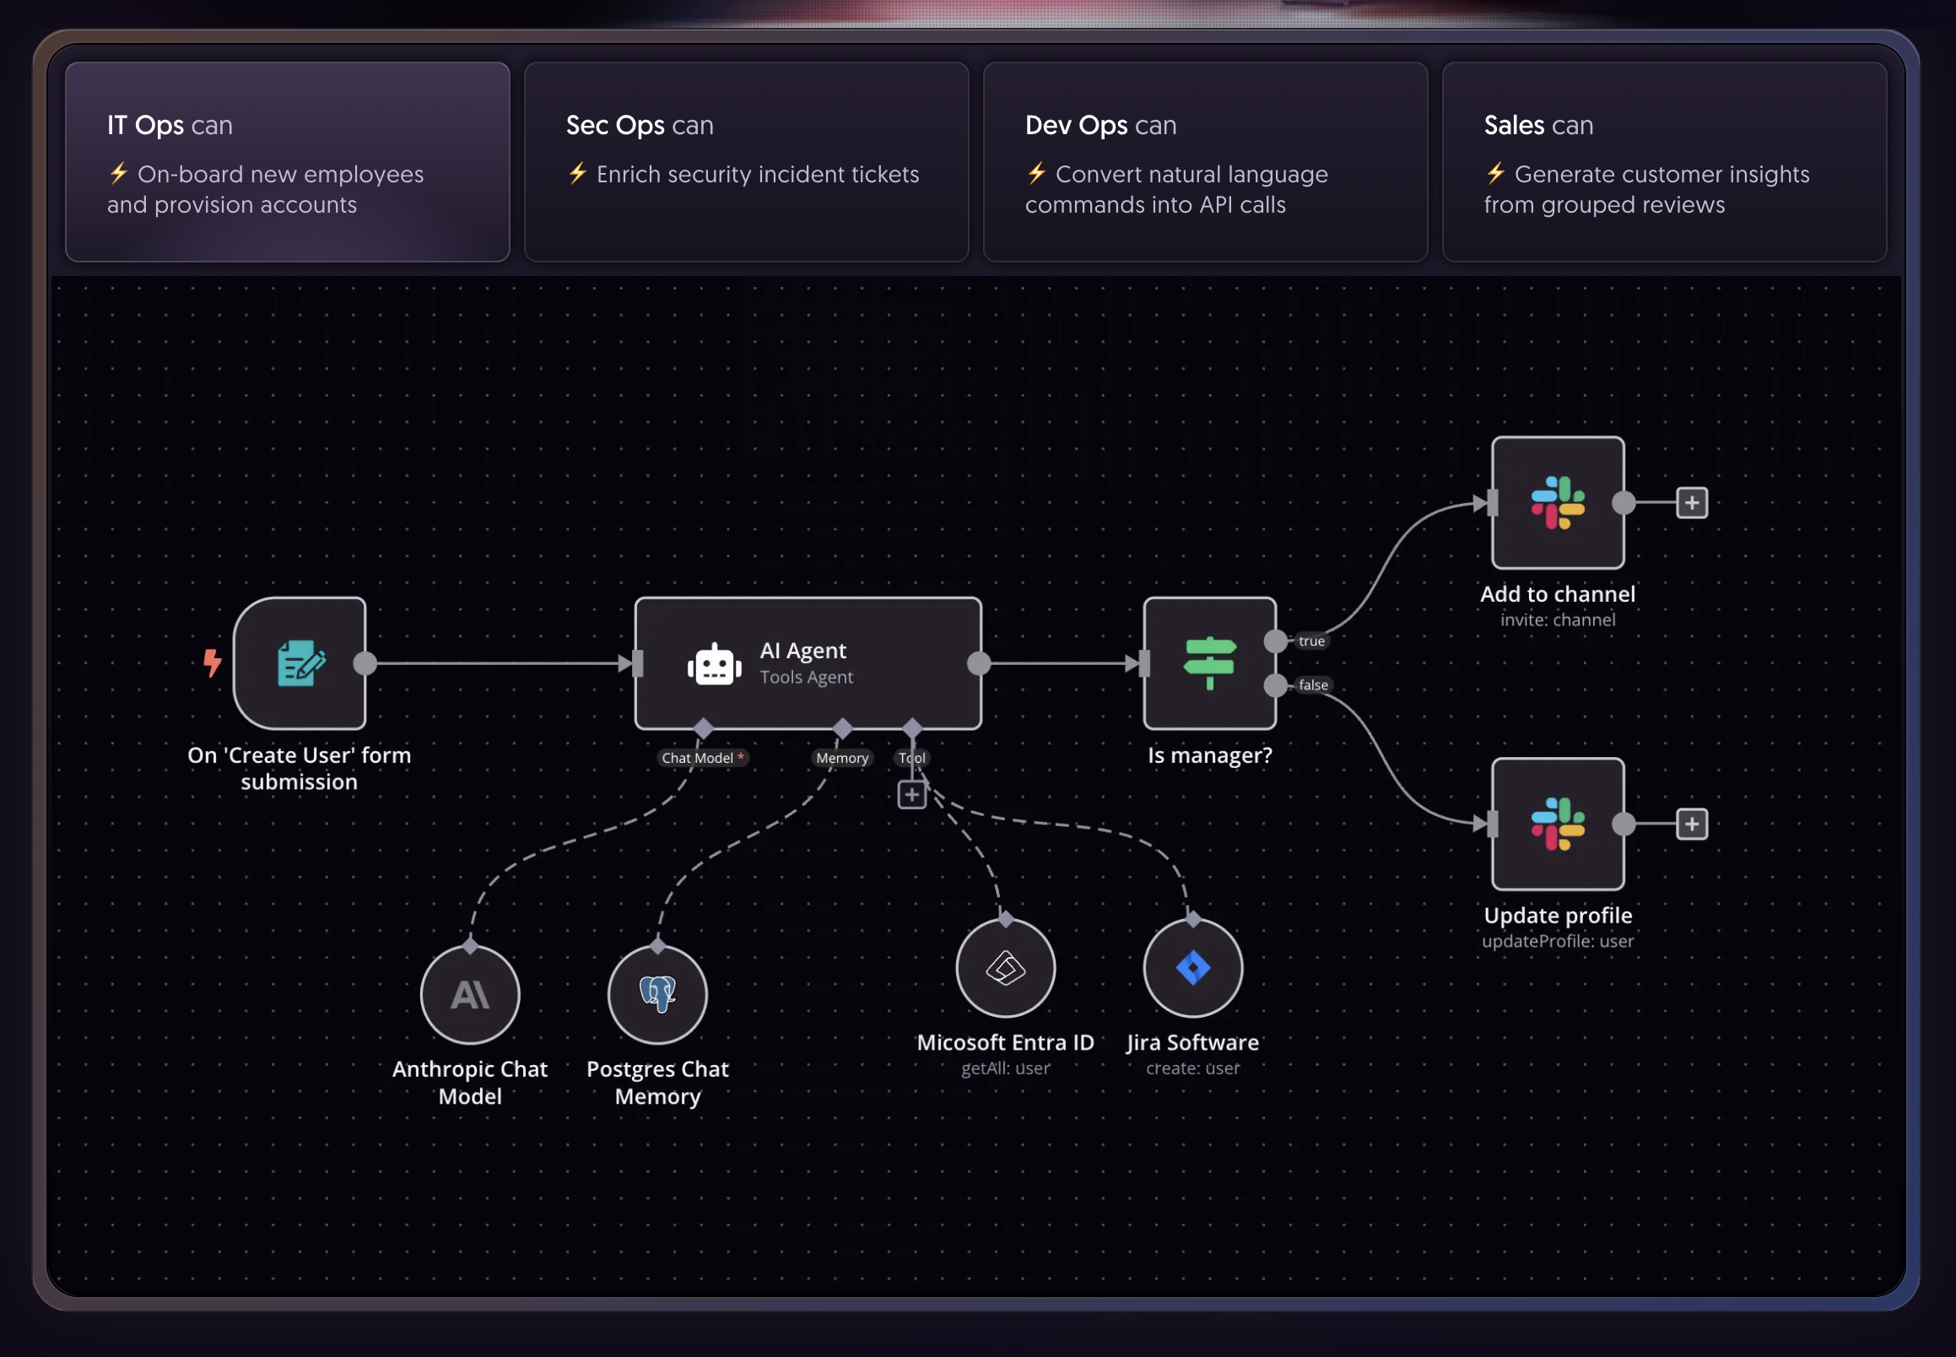This screenshot has height=1357, width=1956.
Task: Click the 'false' output connector
Action: pos(1276,684)
